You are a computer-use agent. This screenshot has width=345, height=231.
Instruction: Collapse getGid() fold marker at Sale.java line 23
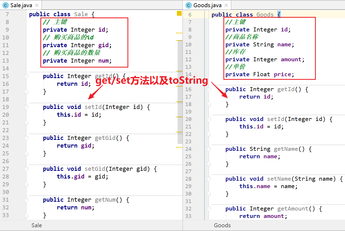click(x=26, y=138)
